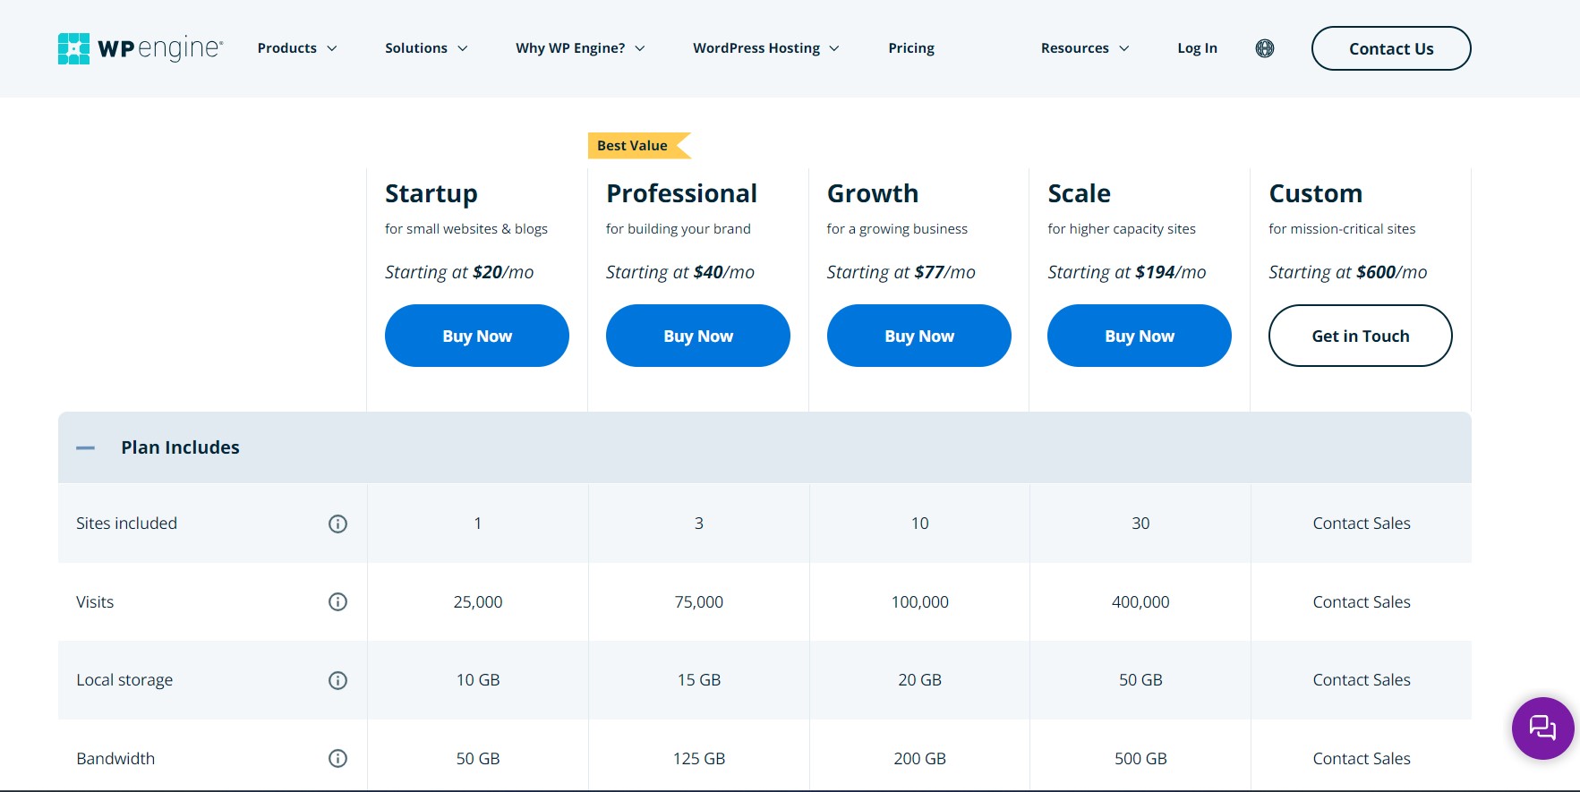Viewport: 1580px width, 792px height.
Task: Open the Log In link
Action: [x=1197, y=48]
